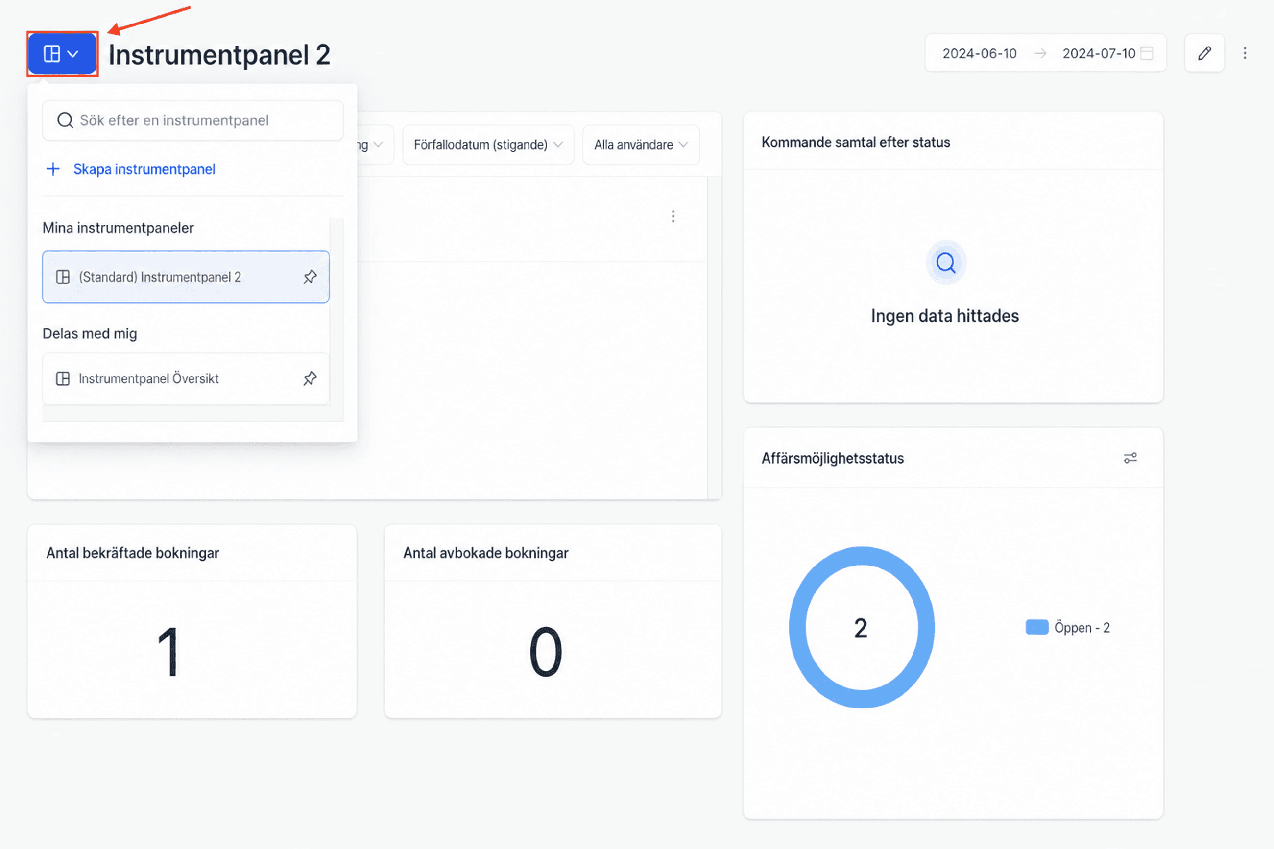Click the magnifier icon above Ingen data hittades
Screen dimensions: 1274x849
coord(946,262)
